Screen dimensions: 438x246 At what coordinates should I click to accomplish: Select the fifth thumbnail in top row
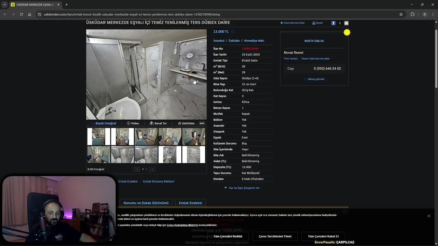click(x=194, y=136)
